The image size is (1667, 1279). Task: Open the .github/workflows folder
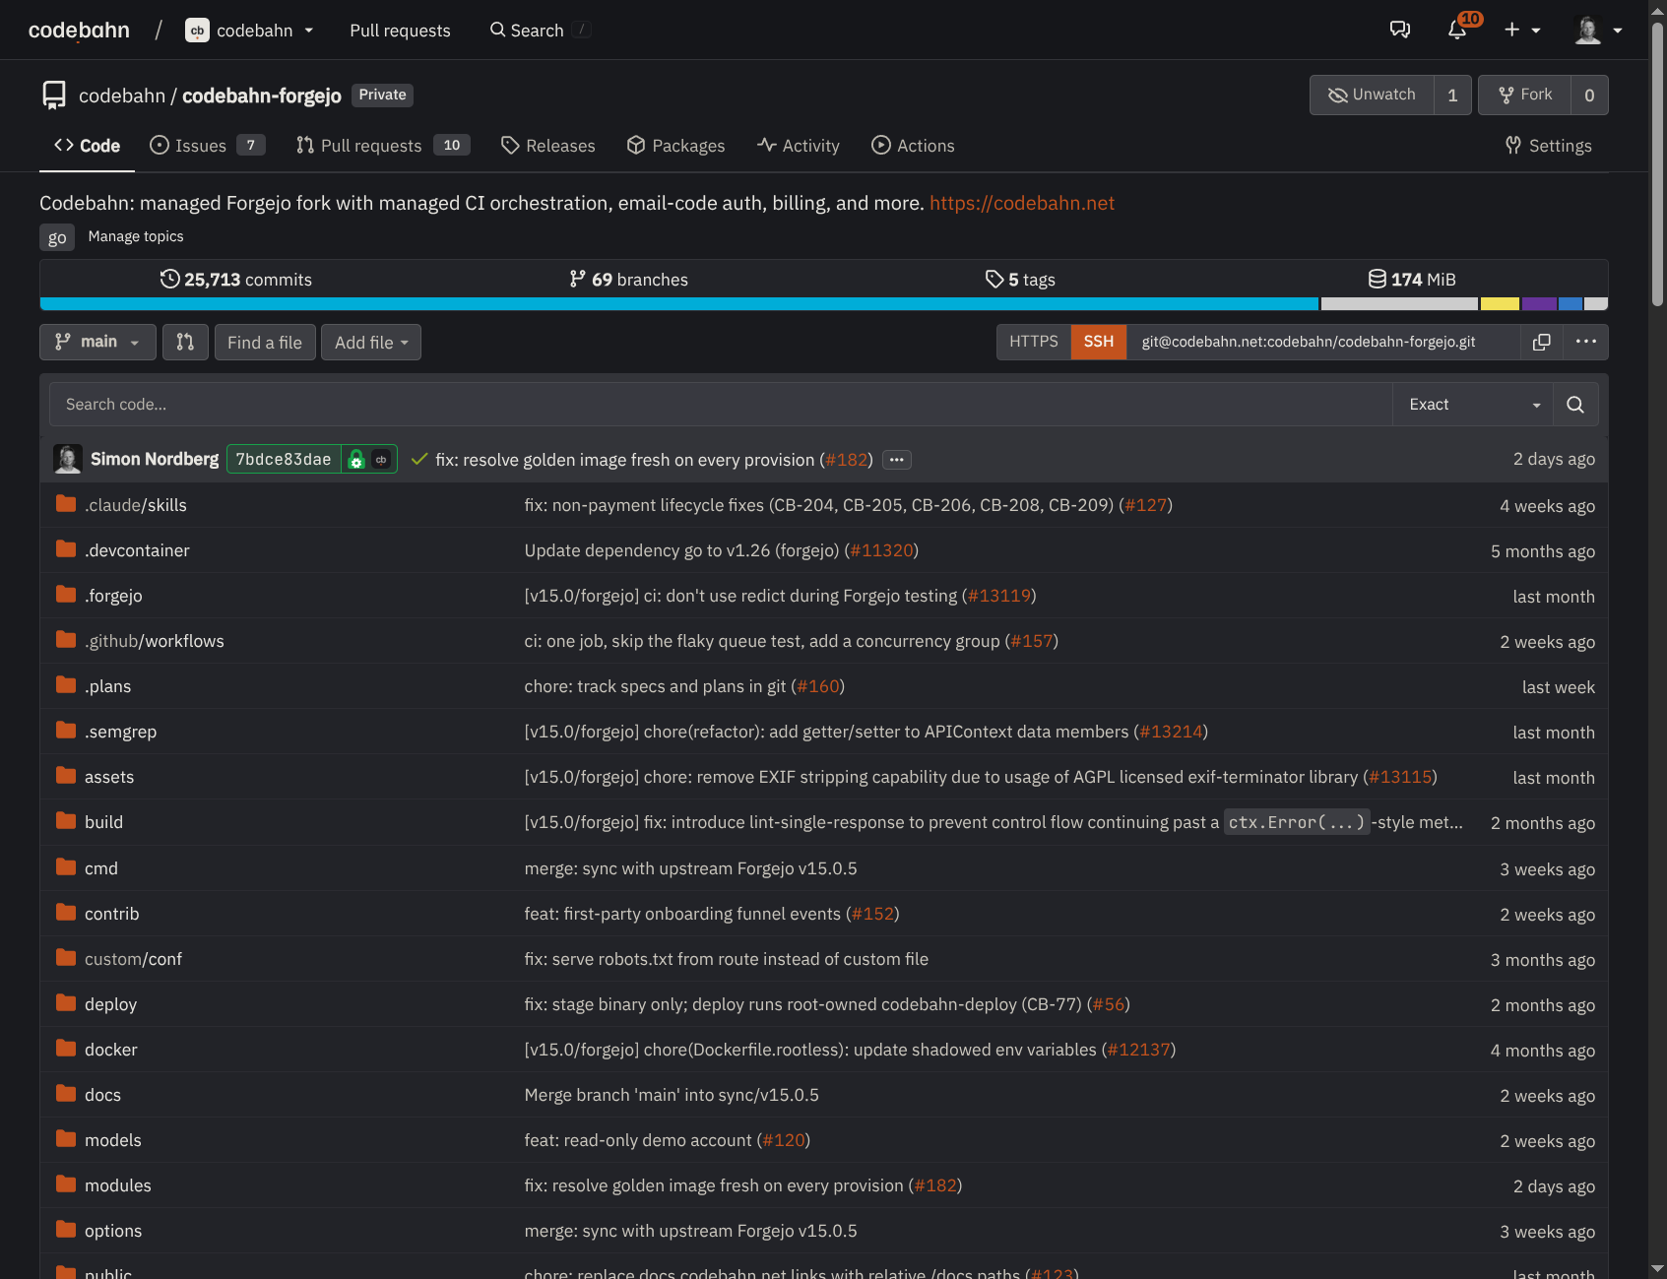155,641
